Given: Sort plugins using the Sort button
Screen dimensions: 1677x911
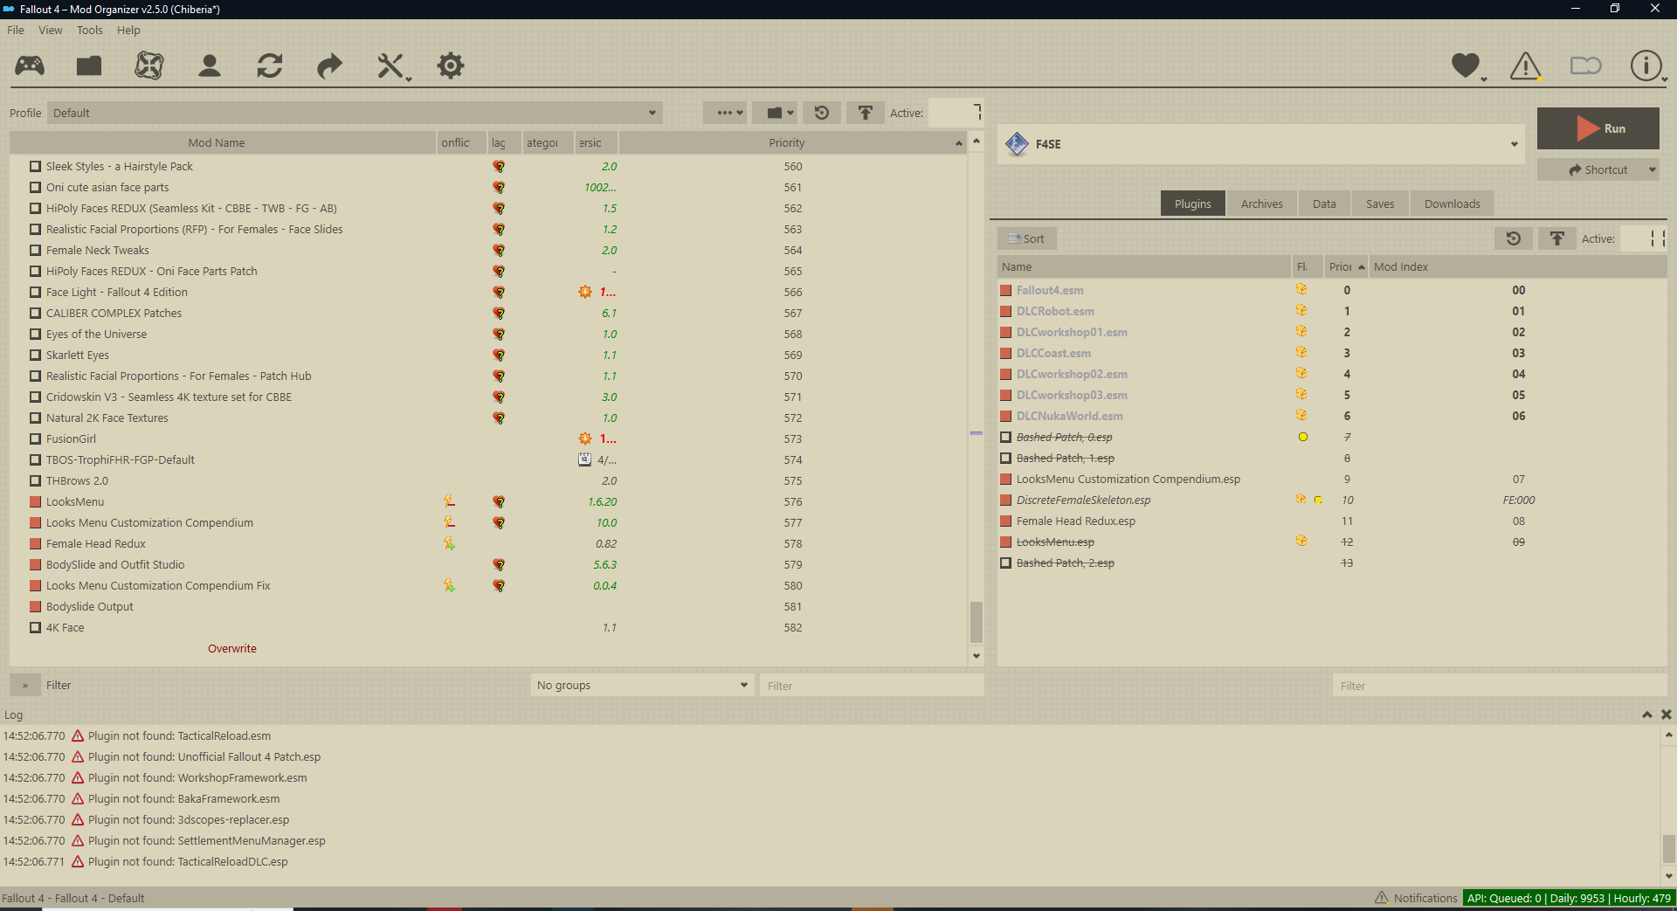Looking at the screenshot, I should [x=1026, y=238].
